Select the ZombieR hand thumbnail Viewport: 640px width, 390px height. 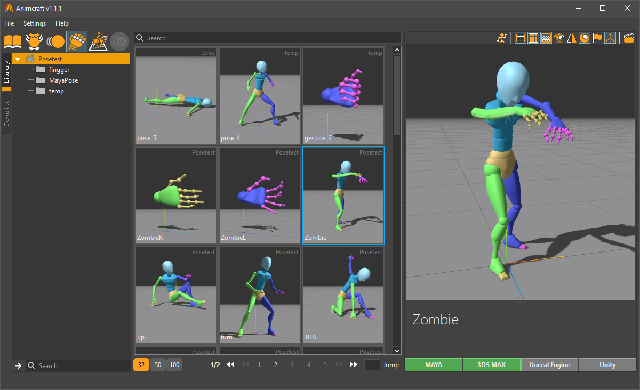176,196
